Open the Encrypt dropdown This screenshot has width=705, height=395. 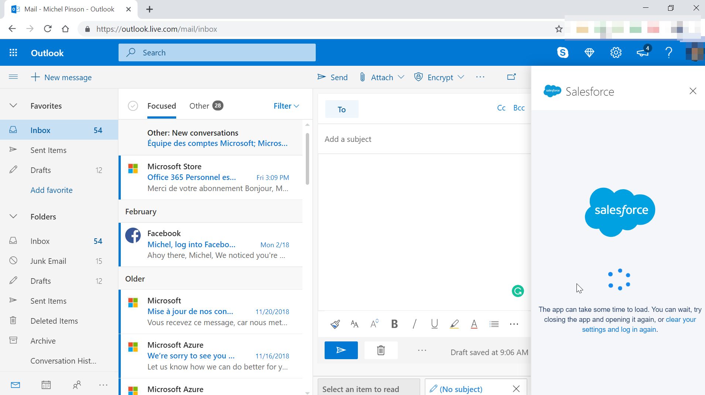(x=439, y=77)
